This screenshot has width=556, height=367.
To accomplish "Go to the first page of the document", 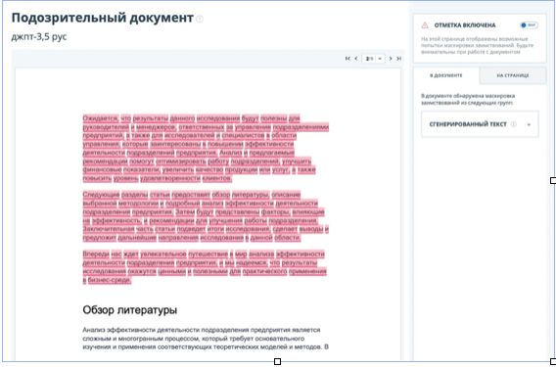I will [347, 59].
